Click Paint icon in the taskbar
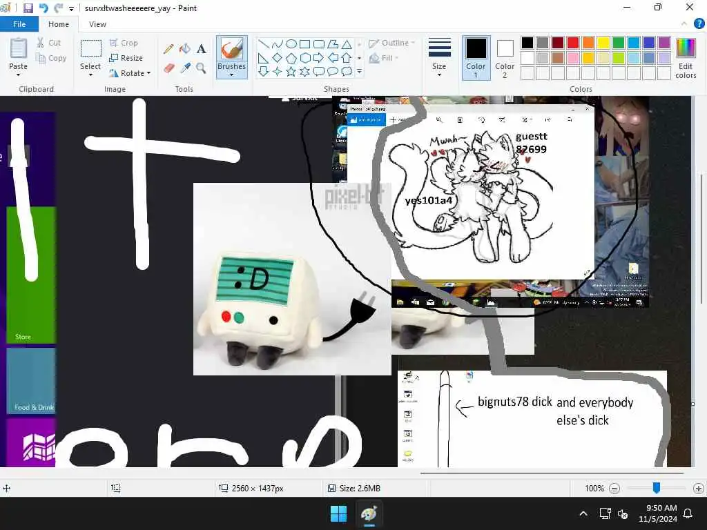This screenshot has height=530, width=707. tap(369, 513)
